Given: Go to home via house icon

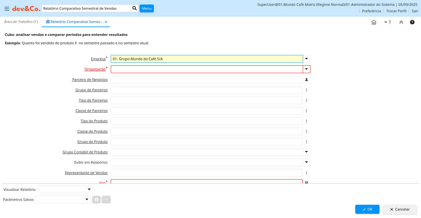Looking at the screenshot, I should click(374, 22).
